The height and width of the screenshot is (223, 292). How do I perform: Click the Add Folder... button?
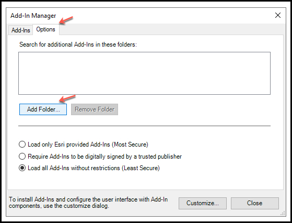click(x=43, y=109)
